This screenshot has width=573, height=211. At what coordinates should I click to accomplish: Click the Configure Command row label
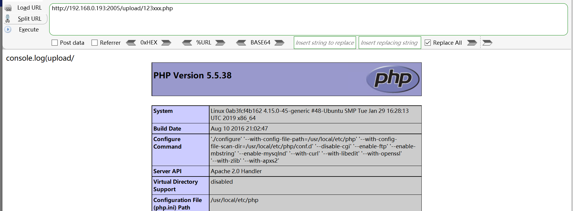pyautogui.click(x=167, y=143)
